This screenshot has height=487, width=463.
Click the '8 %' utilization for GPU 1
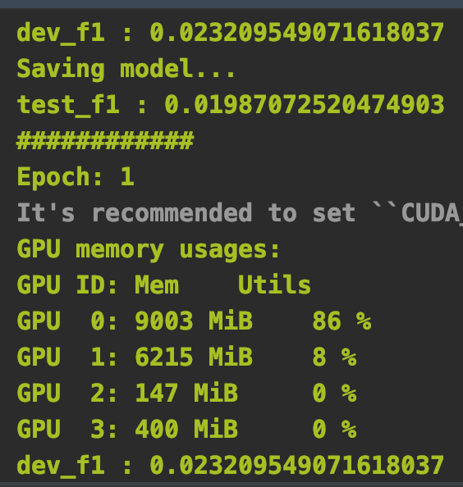pyautogui.click(x=334, y=357)
